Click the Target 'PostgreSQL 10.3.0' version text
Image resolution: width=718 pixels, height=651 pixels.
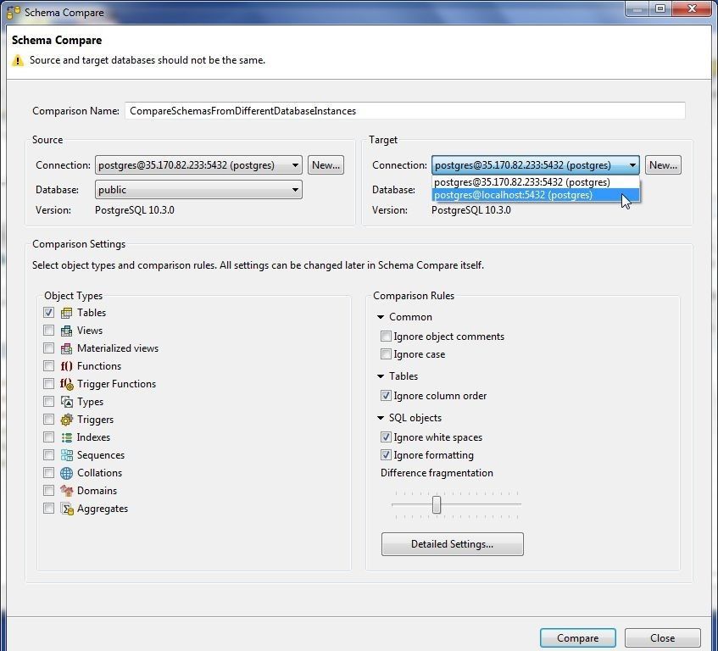(471, 210)
